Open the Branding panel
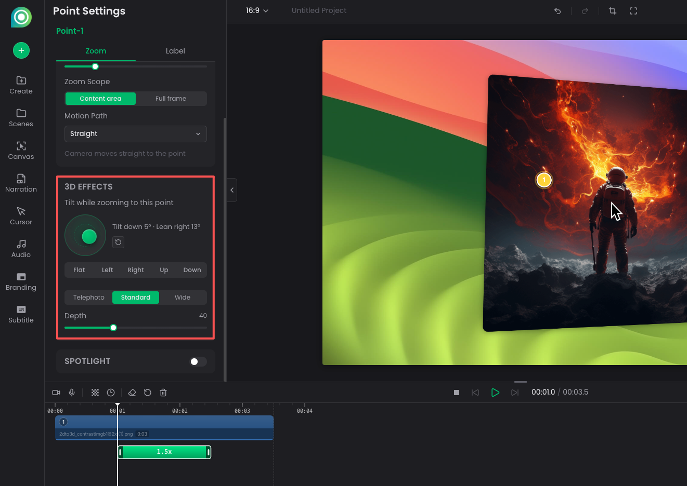 click(x=21, y=281)
